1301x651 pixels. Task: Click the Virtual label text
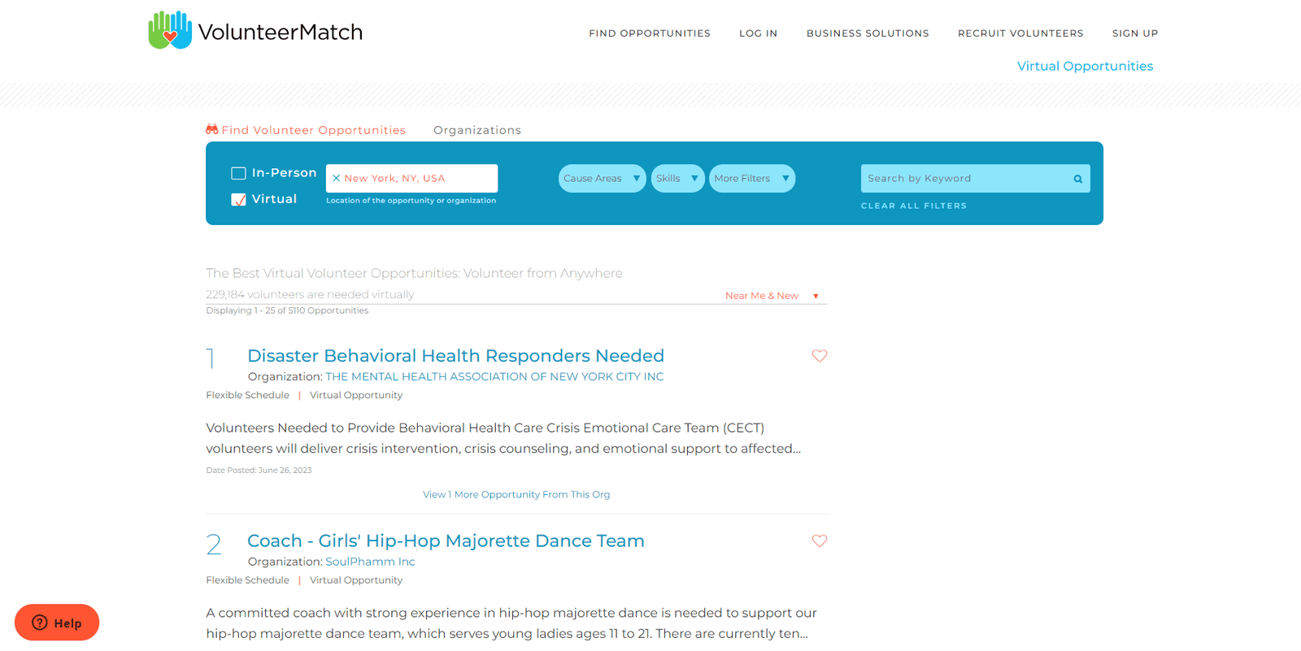(274, 199)
